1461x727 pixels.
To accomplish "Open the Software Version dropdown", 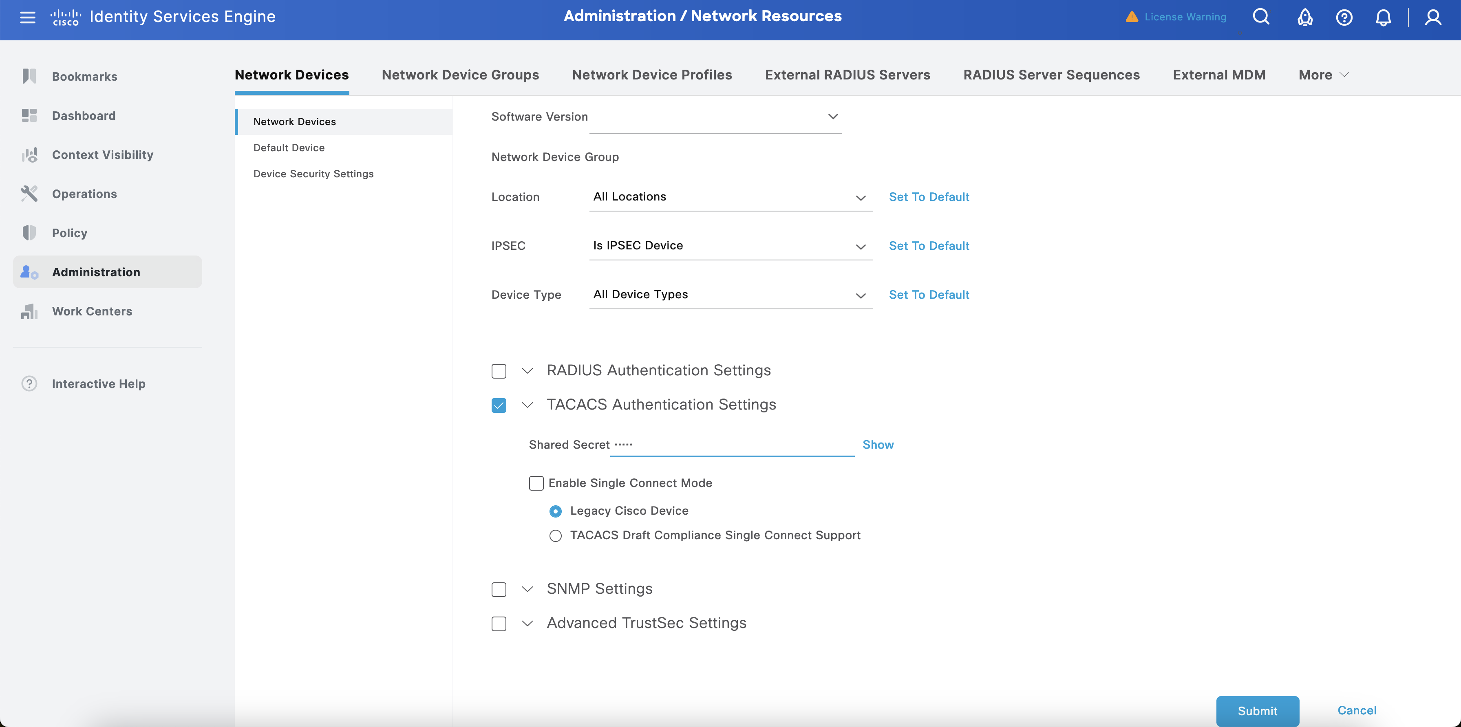I will click(715, 117).
